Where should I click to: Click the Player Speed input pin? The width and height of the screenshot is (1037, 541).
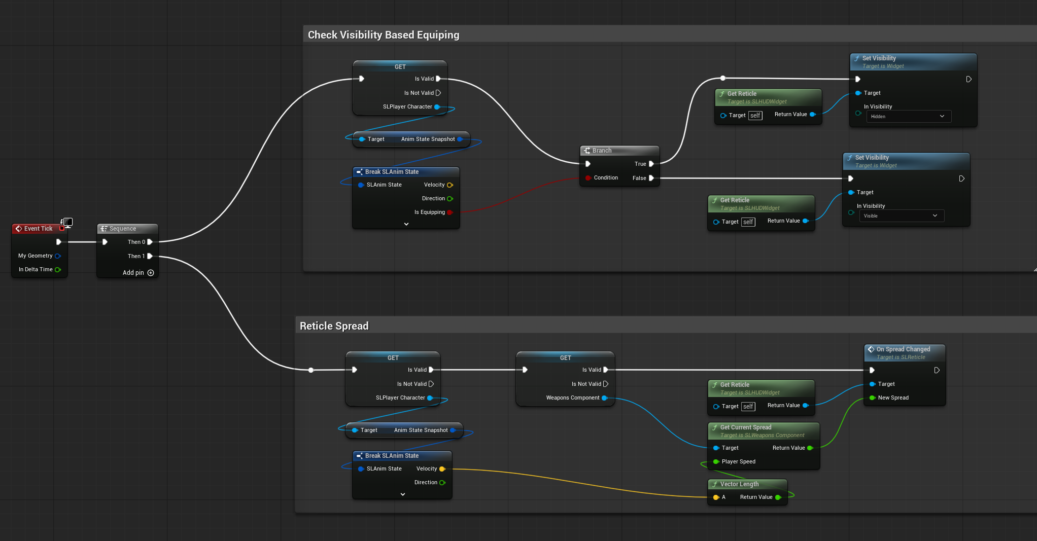click(x=716, y=462)
